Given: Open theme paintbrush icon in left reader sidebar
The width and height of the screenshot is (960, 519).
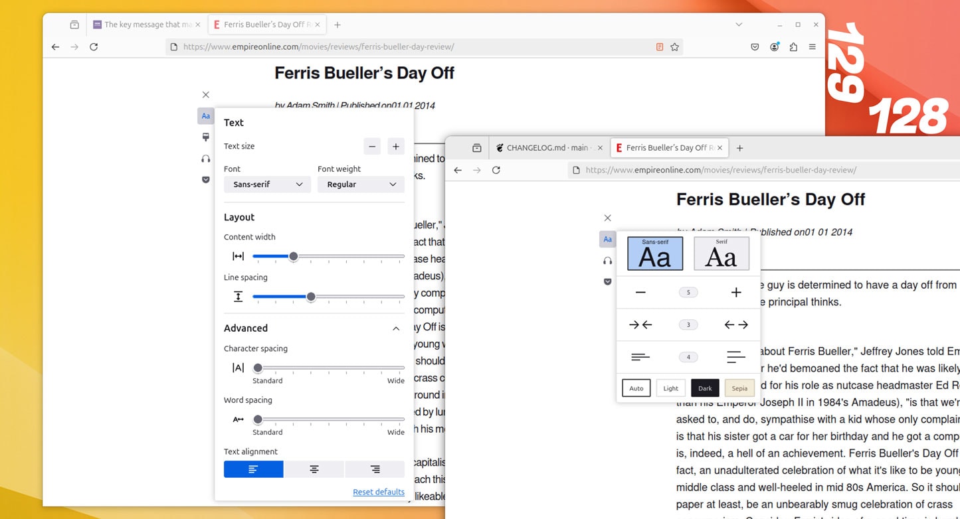Looking at the screenshot, I should coord(206,137).
